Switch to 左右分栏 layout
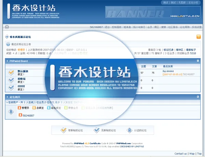This screenshot has height=157, width=205. tap(193, 3)
